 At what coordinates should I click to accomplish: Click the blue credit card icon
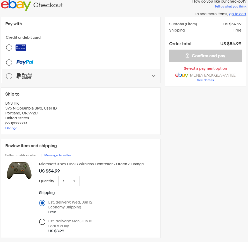click(21, 48)
